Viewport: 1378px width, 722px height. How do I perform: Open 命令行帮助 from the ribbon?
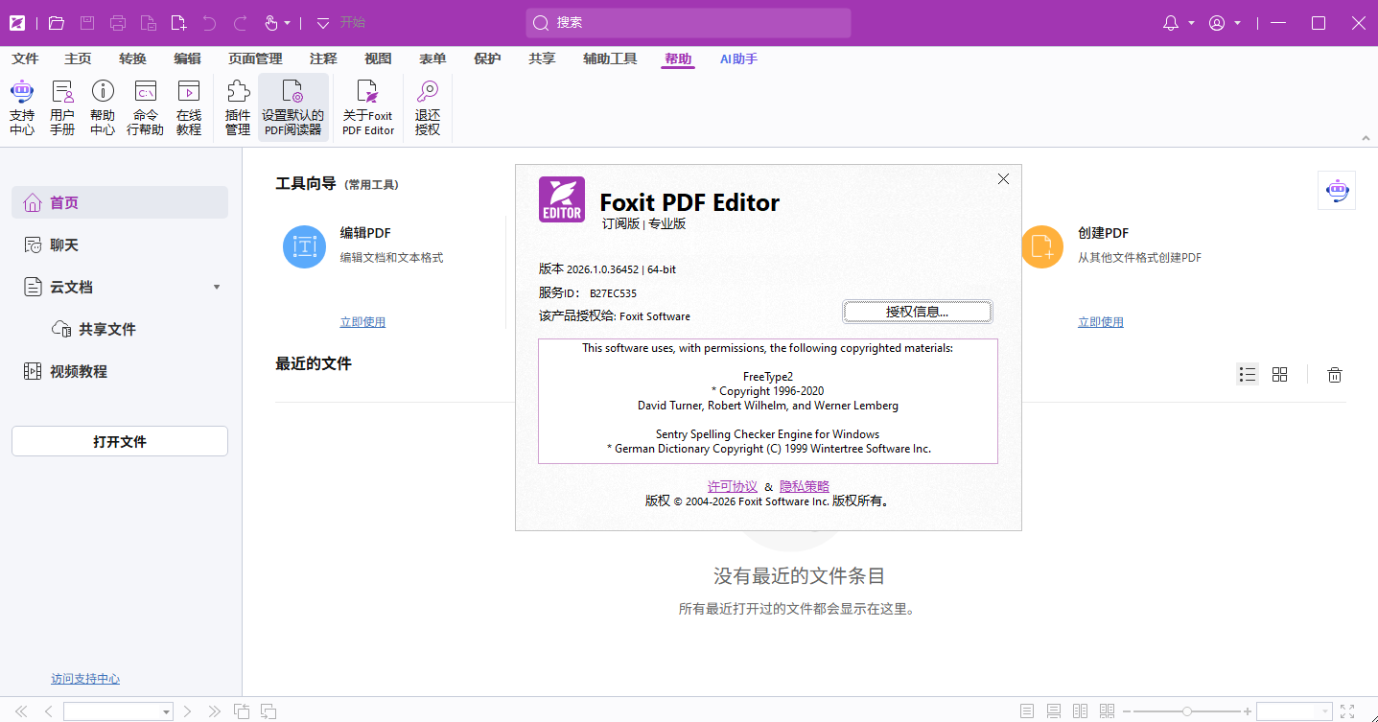point(145,104)
